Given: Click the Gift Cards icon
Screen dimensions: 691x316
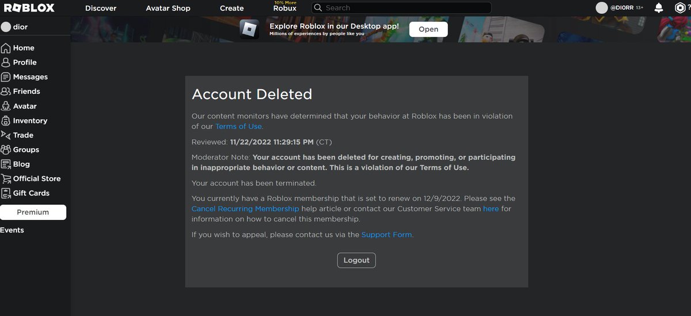Looking at the screenshot, I should pos(6,193).
